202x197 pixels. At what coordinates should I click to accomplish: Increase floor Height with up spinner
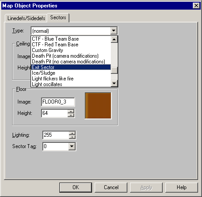click(x=71, y=111)
